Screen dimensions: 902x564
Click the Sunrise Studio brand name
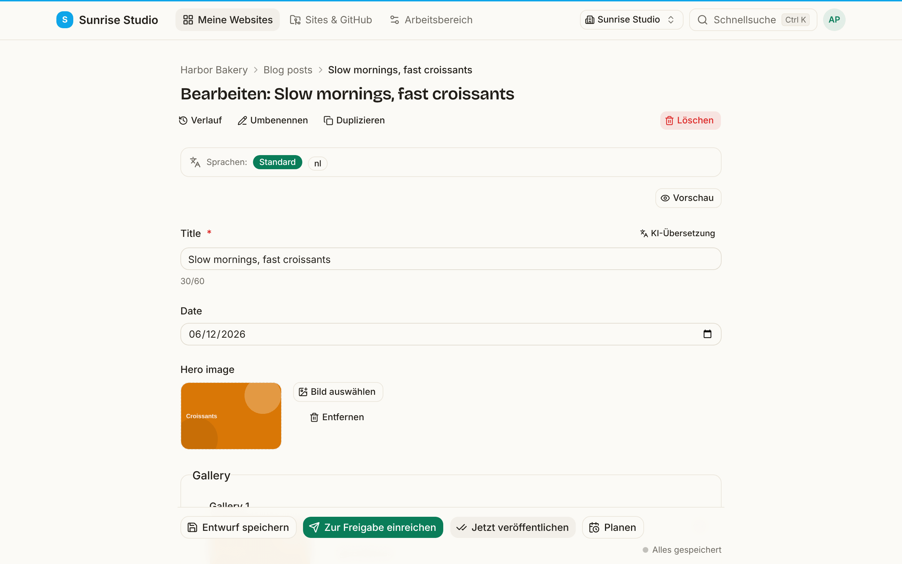[x=118, y=20]
